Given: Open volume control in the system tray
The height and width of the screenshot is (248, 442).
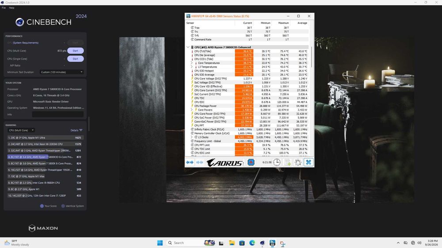Looking at the screenshot, I should pyautogui.click(x=419, y=243).
